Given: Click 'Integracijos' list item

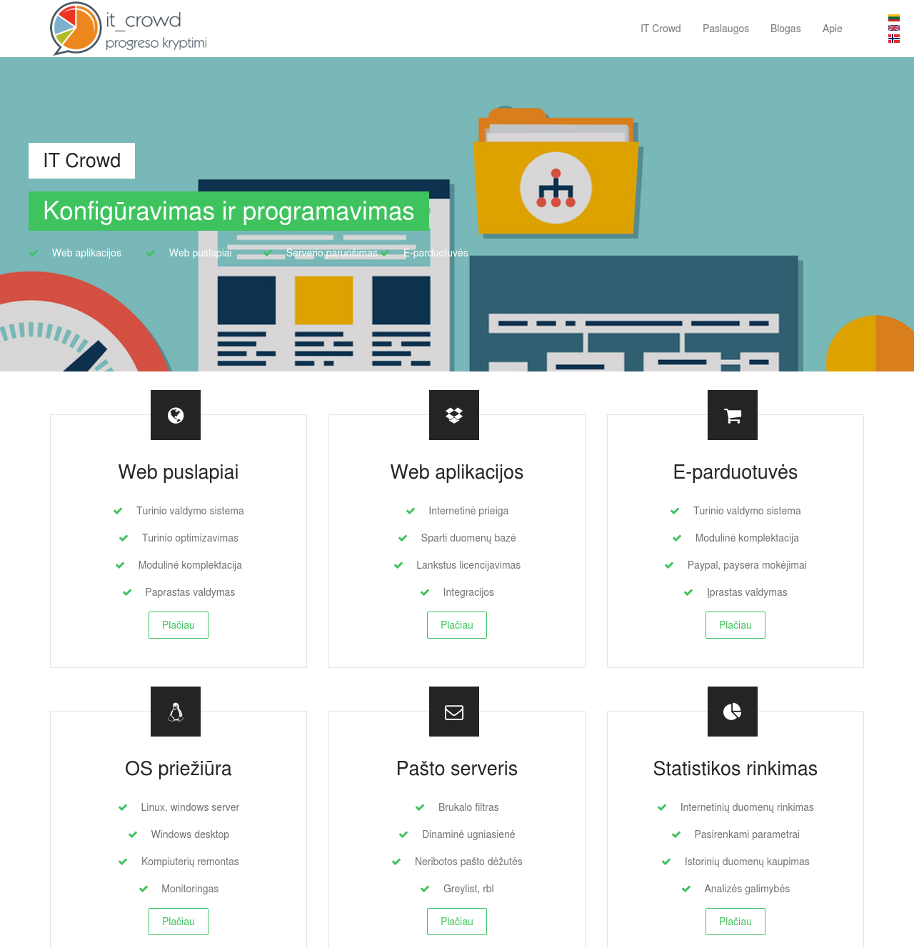Looking at the screenshot, I should [468, 592].
